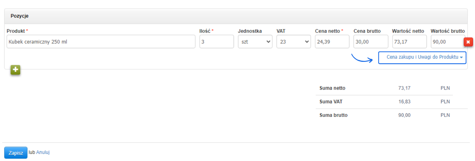Click the Jednostka column label
475x161 pixels.
pyautogui.click(x=250, y=31)
